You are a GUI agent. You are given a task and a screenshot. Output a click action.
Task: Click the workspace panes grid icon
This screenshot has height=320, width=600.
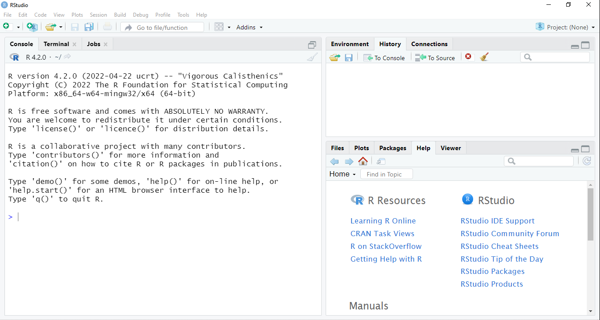219,27
